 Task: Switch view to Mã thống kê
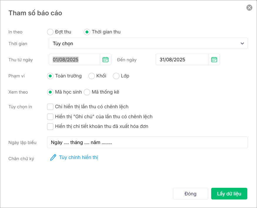pos(87,92)
